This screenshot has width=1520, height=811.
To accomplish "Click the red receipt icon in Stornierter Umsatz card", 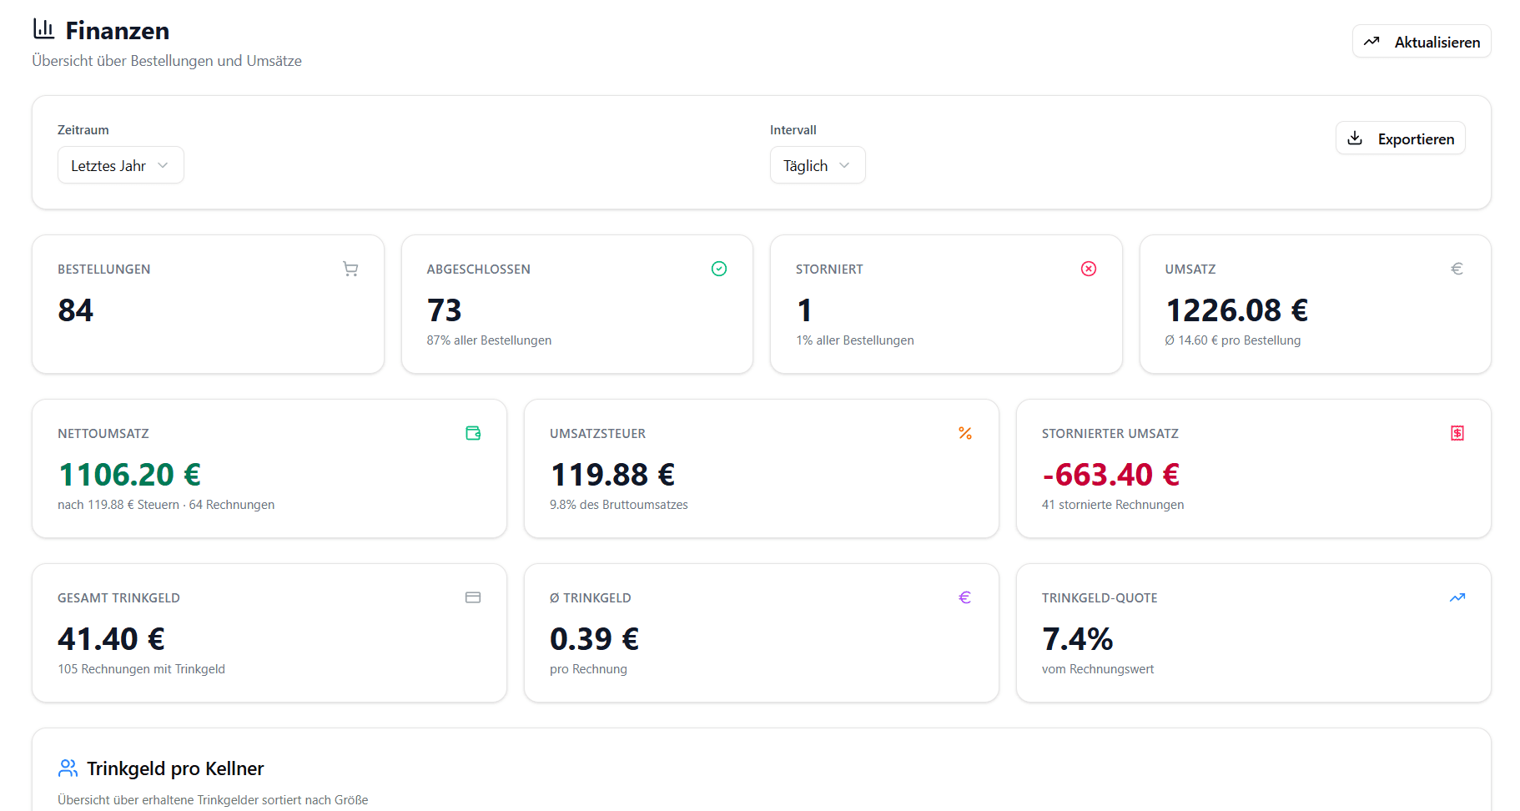I will click(1457, 433).
